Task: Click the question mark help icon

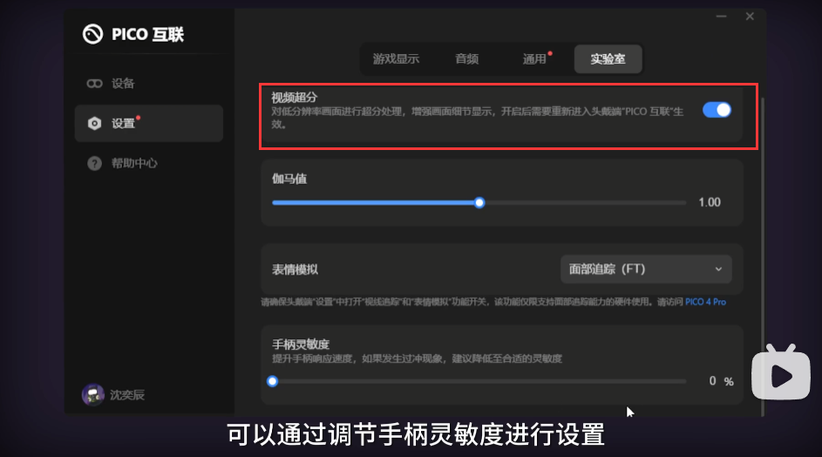Action: pos(94,163)
